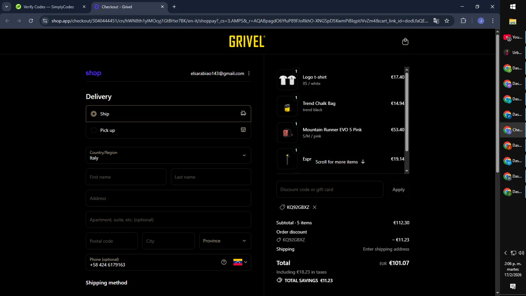Screen dimensions: 526x296
Task: Focus the Discount code or gift card field
Action: coord(330,189)
